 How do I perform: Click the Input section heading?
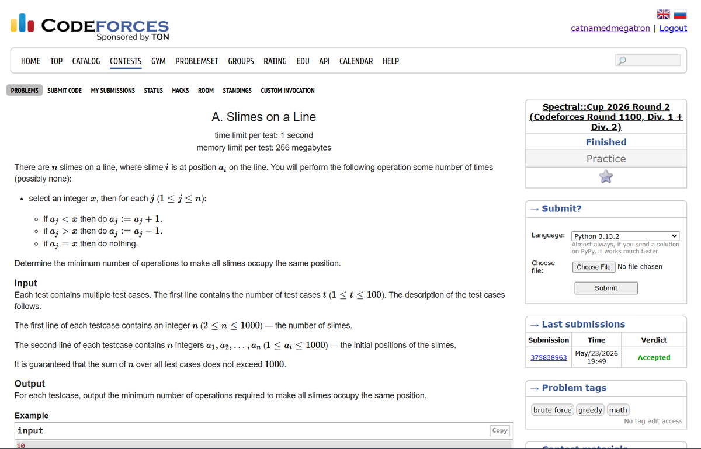26,283
